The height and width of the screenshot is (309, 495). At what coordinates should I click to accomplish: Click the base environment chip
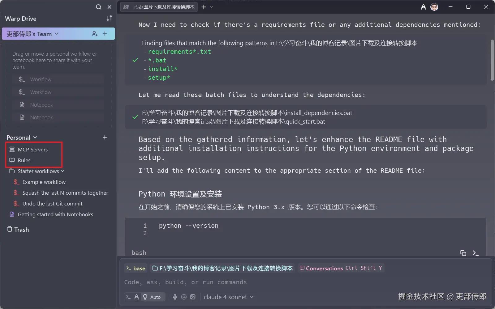[136, 268]
